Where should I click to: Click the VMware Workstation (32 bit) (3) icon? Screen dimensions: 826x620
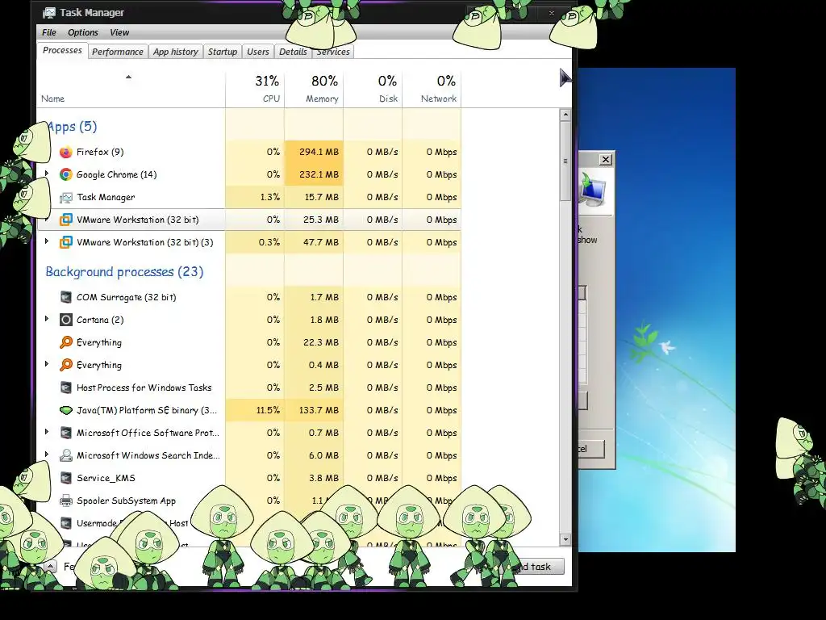(x=66, y=242)
